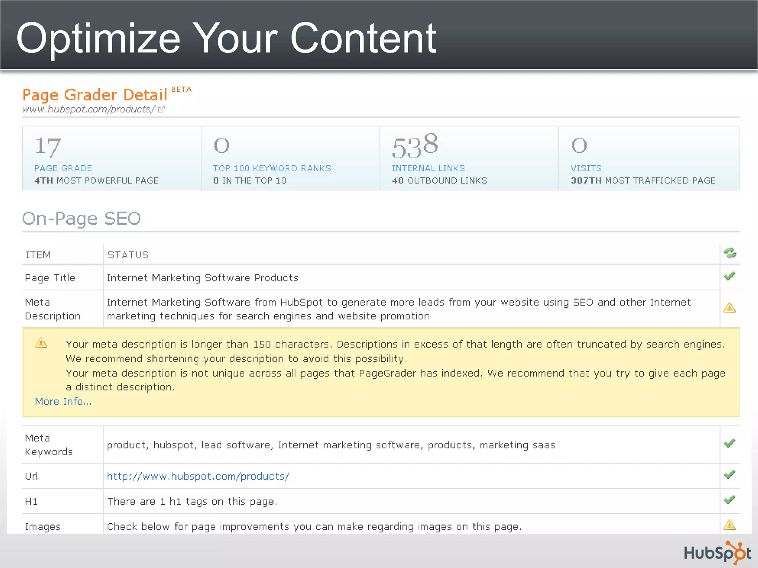
Task: Click the 'Page Grader Detail' heading
Action: pos(95,95)
